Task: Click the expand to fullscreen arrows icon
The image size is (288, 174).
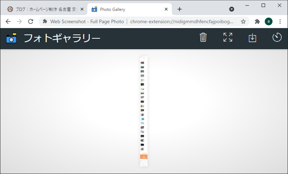Action: pos(228,37)
